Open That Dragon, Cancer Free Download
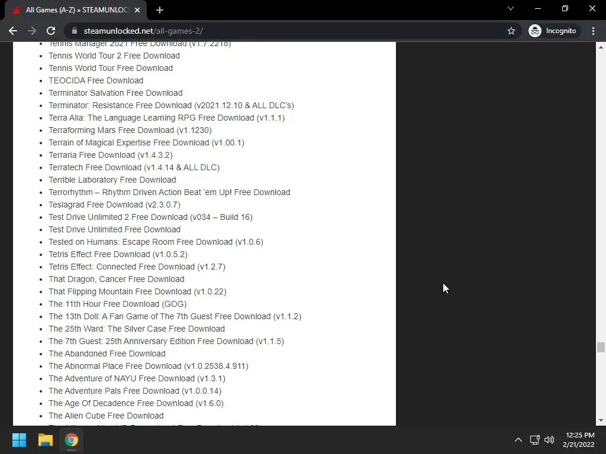Viewport: 606px width, 454px height. click(x=117, y=279)
